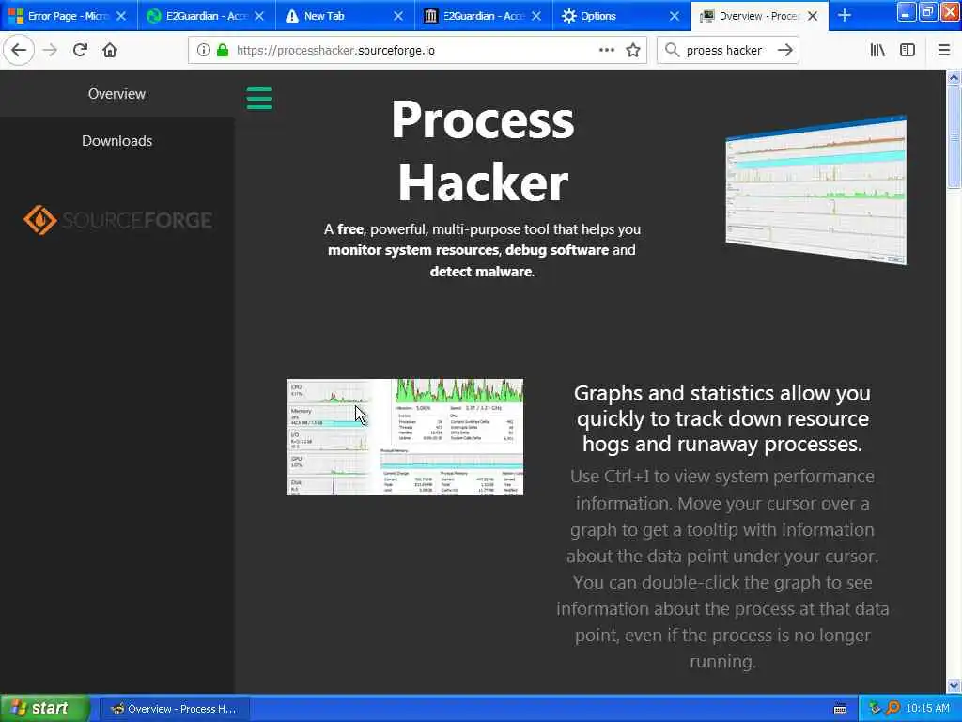Click the SourceForge logo

117,220
